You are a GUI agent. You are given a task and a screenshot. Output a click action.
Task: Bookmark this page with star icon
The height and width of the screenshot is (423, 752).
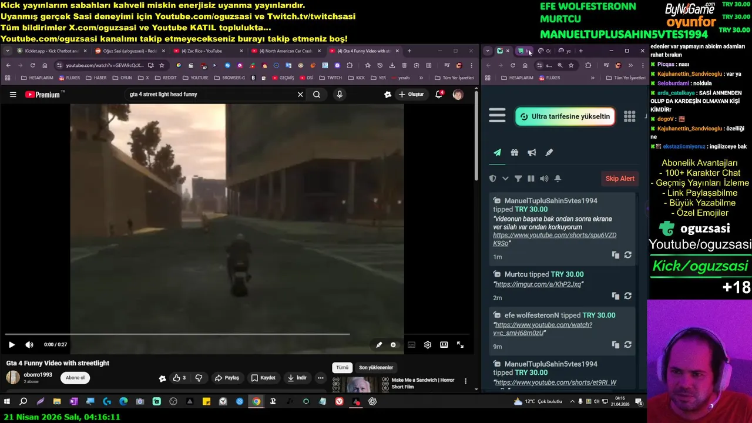[x=162, y=65]
